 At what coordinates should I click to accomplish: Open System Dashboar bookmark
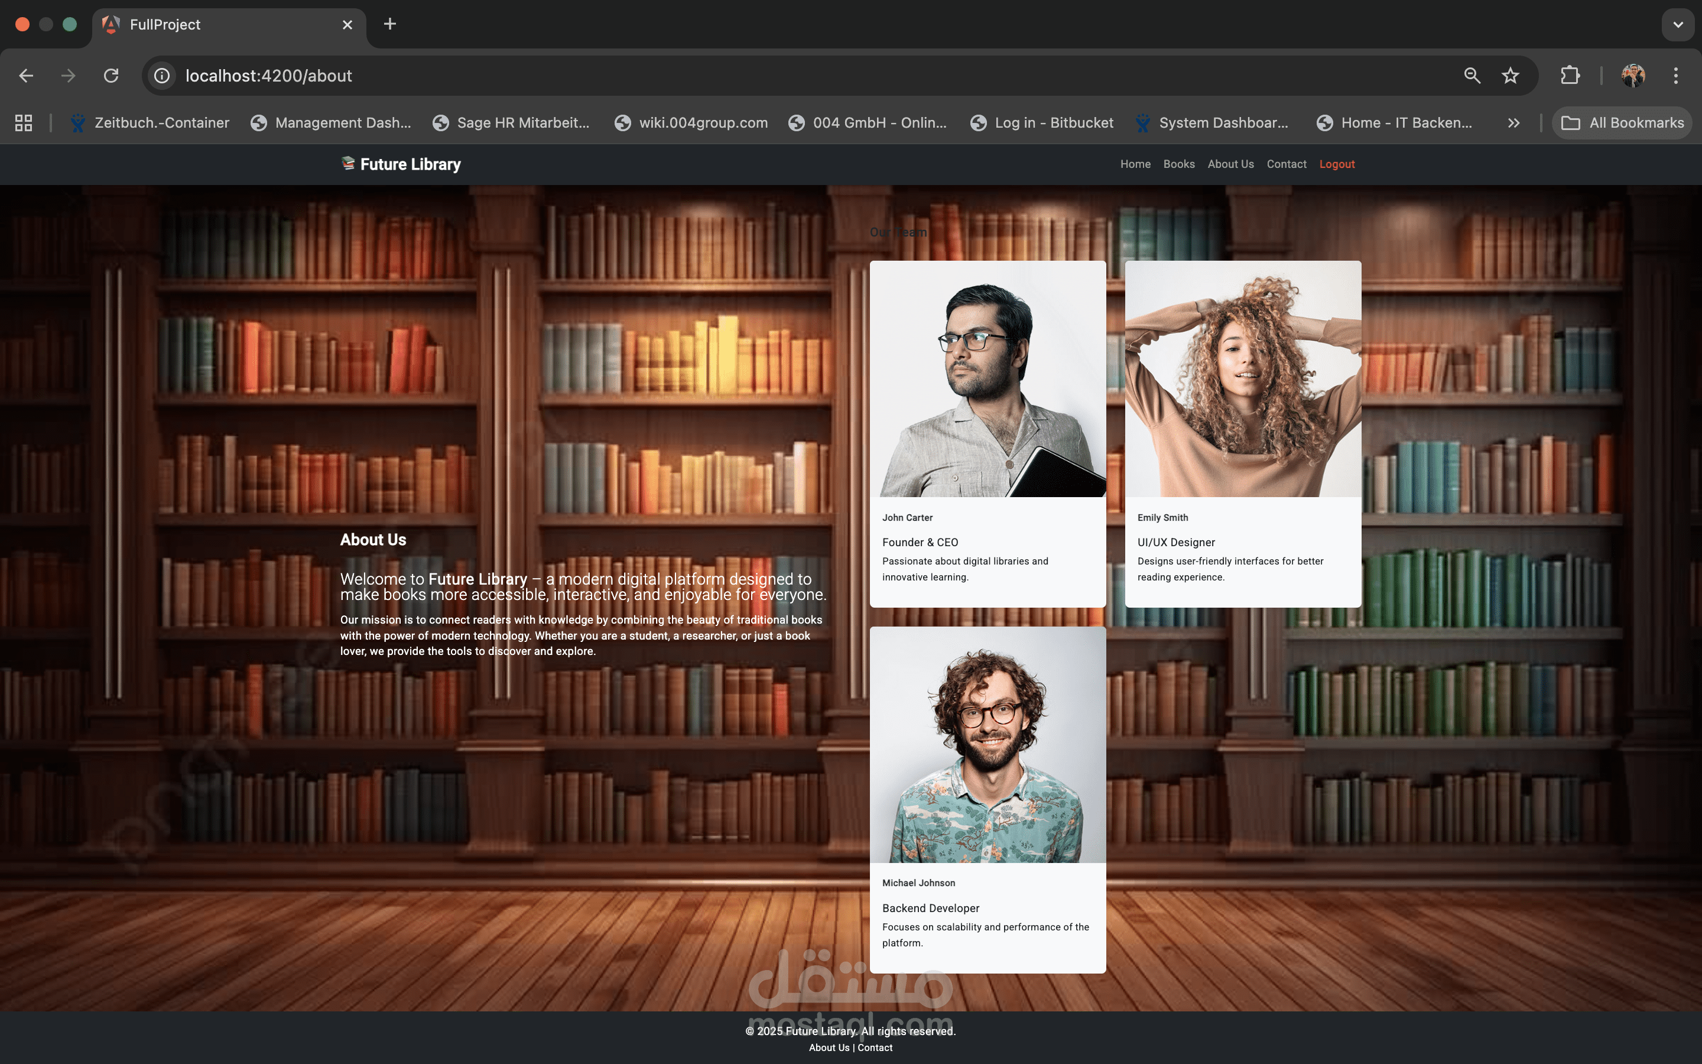pos(1212,122)
